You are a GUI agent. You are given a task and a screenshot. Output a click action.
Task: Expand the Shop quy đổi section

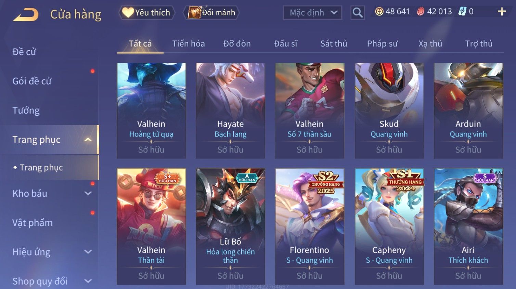(x=88, y=281)
